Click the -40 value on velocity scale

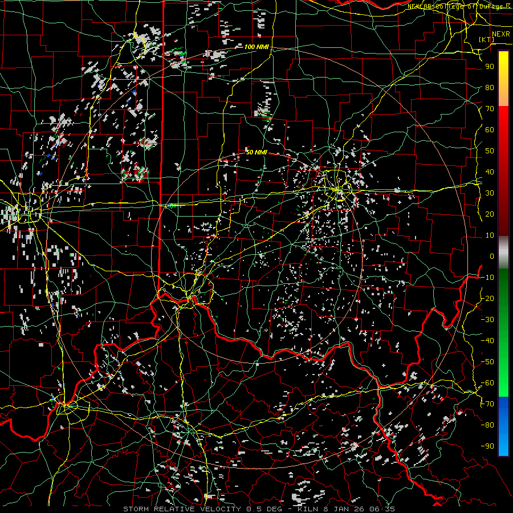[x=487, y=341]
